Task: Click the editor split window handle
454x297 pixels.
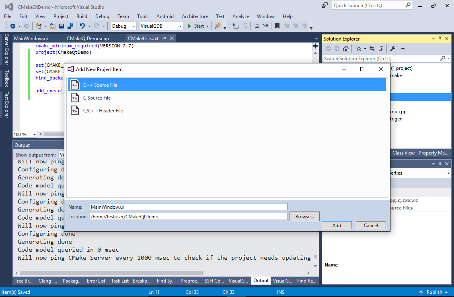Action: tap(315, 46)
